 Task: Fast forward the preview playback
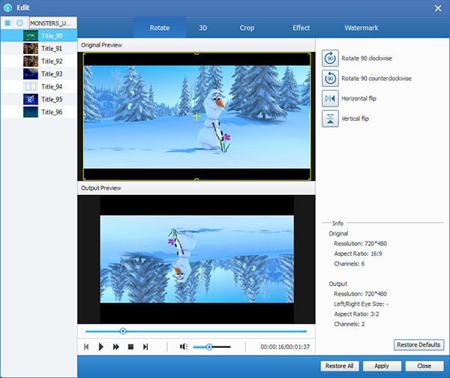click(x=116, y=346)
